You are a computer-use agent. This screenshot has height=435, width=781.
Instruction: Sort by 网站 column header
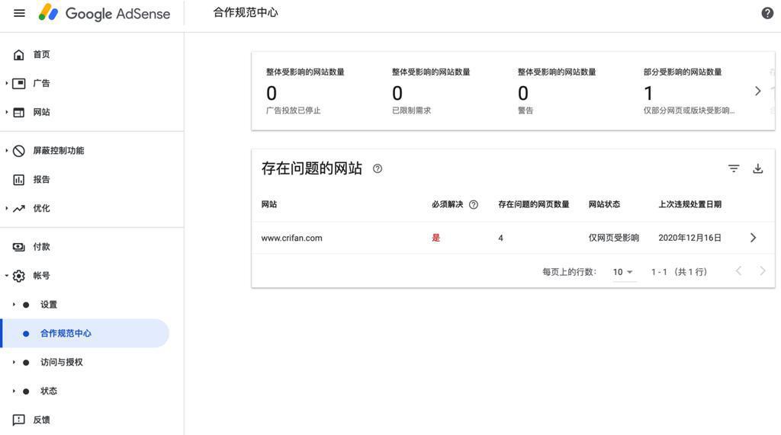click(269, 205)
